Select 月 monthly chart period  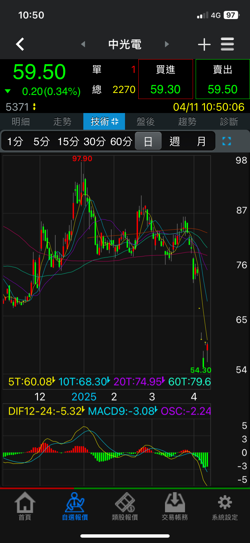(201, 141)
